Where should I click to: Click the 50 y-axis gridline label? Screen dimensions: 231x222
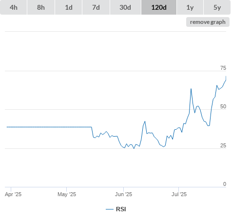tap(223, 106)
